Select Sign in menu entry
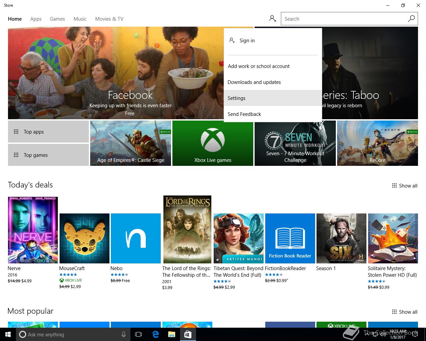 coord(273,41)
